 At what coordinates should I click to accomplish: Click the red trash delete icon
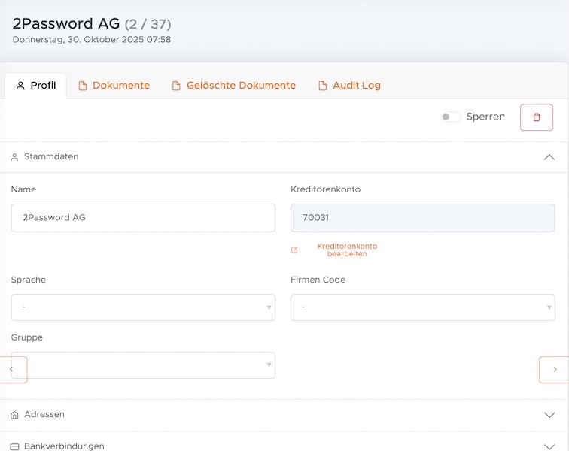tap(536, 117)
